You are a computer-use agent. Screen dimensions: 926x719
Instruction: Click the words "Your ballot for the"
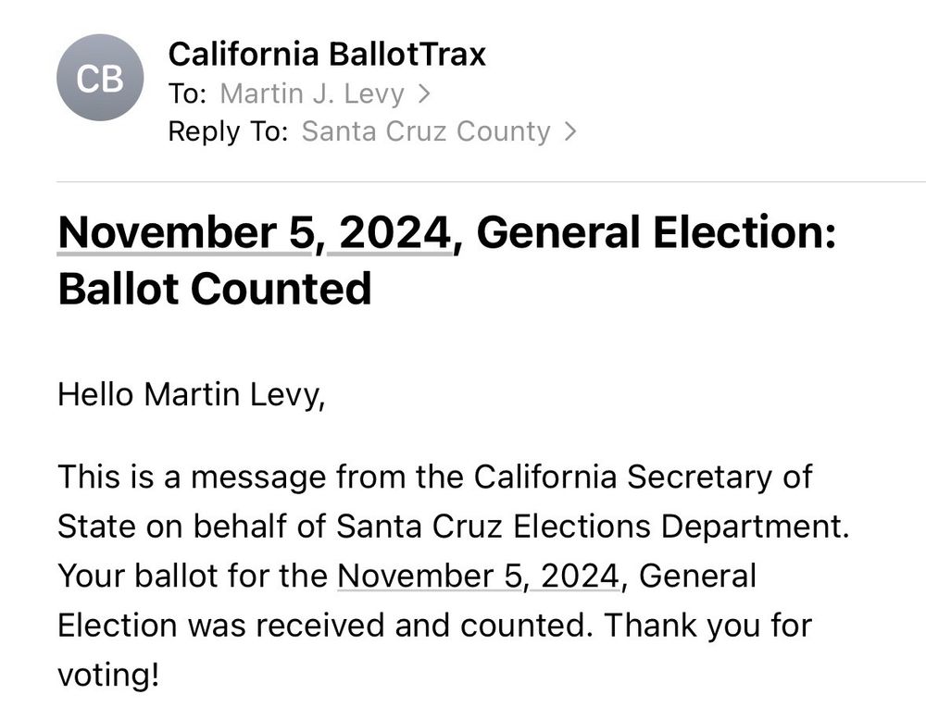click(193, 576)
